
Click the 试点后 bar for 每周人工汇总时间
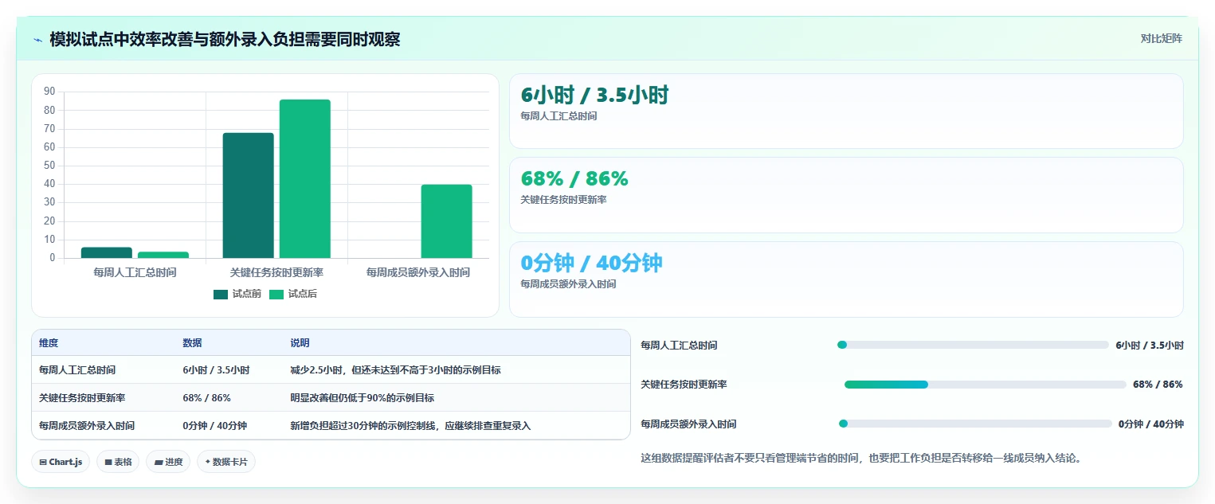click(x=163, y=255)
